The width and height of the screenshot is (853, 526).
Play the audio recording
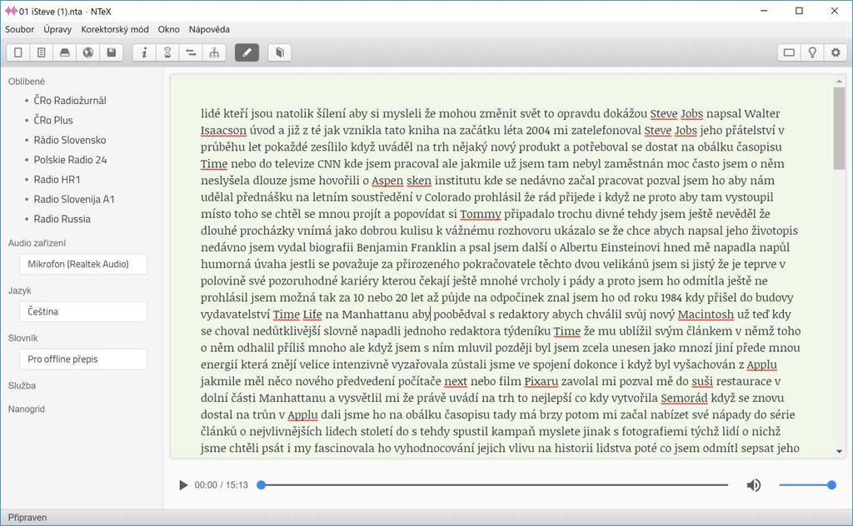pos(183,484)
